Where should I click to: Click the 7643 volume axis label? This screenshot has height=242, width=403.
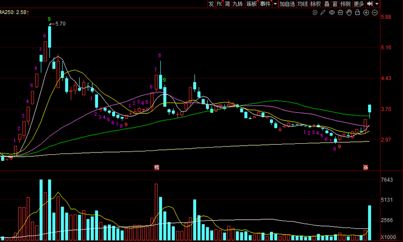(387, 180)
